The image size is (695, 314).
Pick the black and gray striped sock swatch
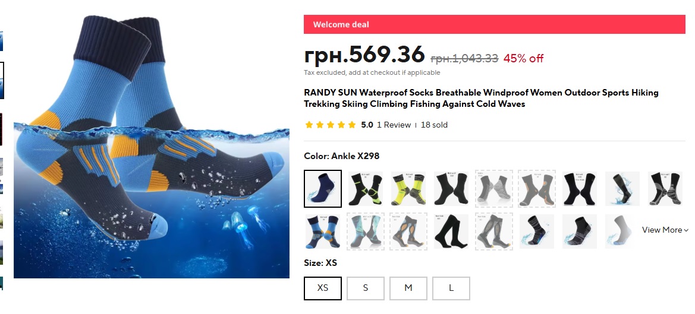tap(665, 188)
